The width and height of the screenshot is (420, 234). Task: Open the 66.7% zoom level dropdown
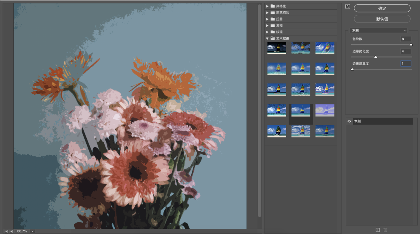pyautogui.click(x=32, y=231)
